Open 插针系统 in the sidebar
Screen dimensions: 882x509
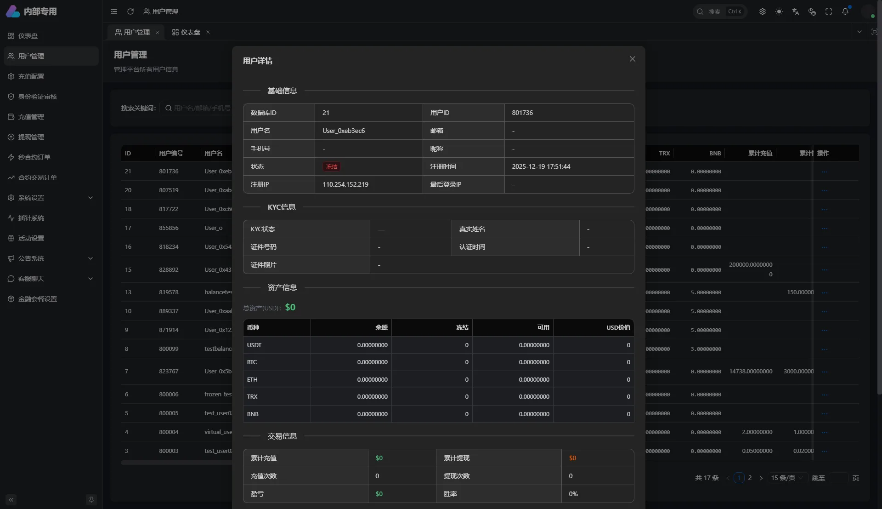[x=31, y=218]
